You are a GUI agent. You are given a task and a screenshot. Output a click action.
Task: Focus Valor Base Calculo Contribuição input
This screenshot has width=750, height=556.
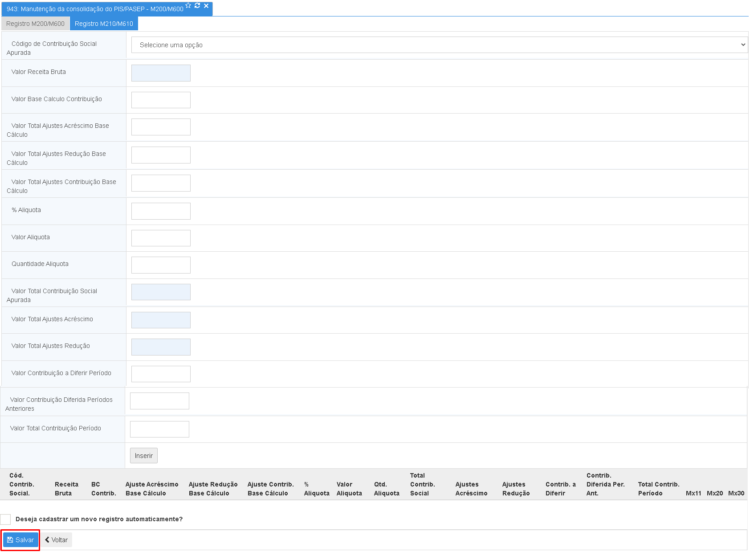pyautogui.click(x=161, y=100)
